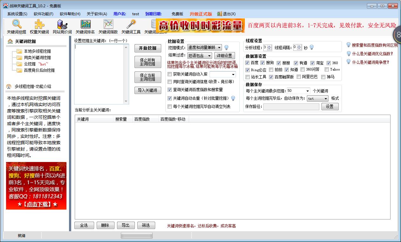
Task: Disable 百度触屏版 data source
Action: 271,77
